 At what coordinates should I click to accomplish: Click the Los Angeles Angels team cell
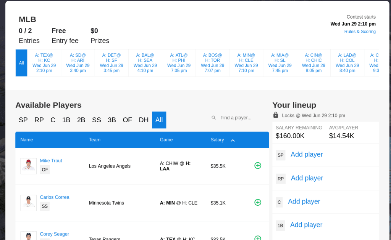(110, 166)
